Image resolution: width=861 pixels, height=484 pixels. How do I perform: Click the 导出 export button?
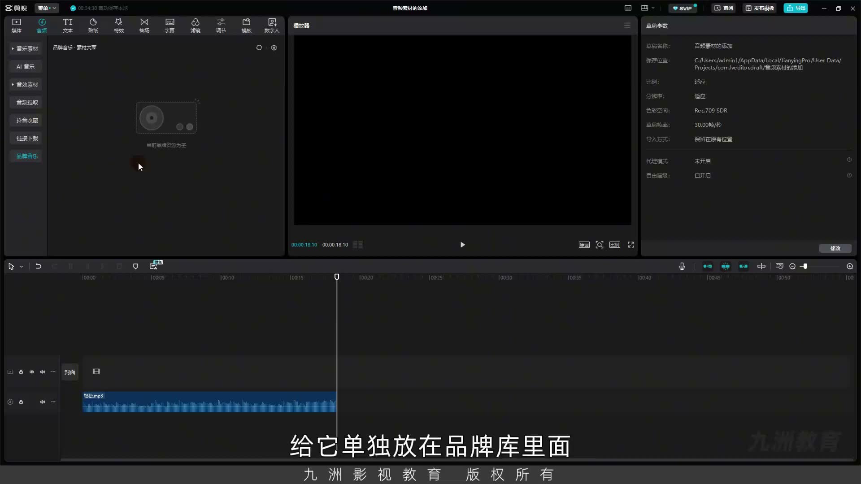[796, 8]
